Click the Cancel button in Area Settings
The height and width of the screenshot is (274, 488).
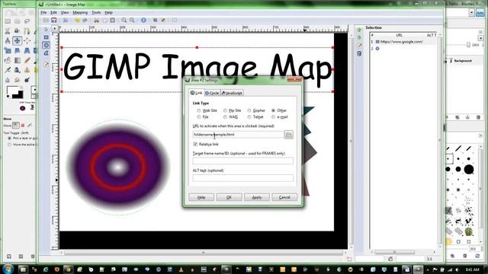tap(284, 197)
